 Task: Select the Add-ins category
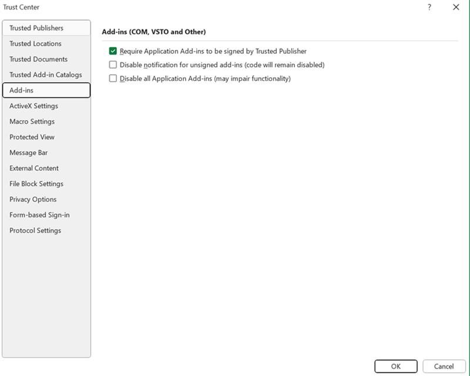[46, 90]
